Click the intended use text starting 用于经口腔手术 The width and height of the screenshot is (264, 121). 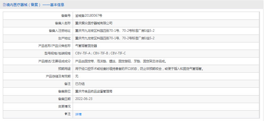click(x=139, y=69)
